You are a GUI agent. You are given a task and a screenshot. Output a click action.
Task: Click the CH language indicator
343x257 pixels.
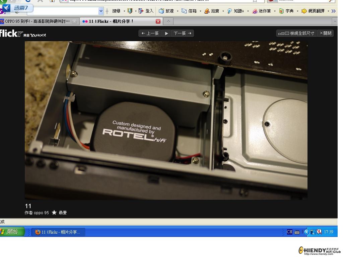tap(289, 232)
